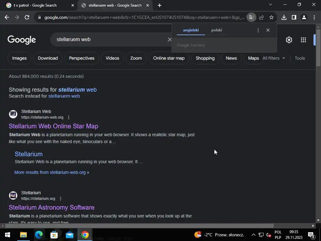321x241 pixels.
Task: Click corrected 'stellarium web' link
Action: tap(77, 90)
